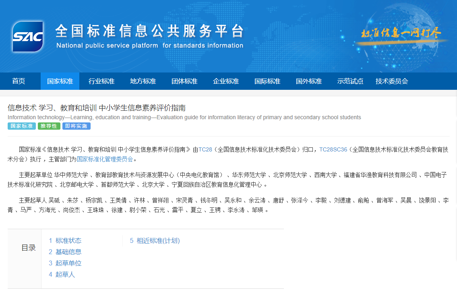Open the 技术委员会 navigation tab
457x294 pixels.
coord(392,81)
